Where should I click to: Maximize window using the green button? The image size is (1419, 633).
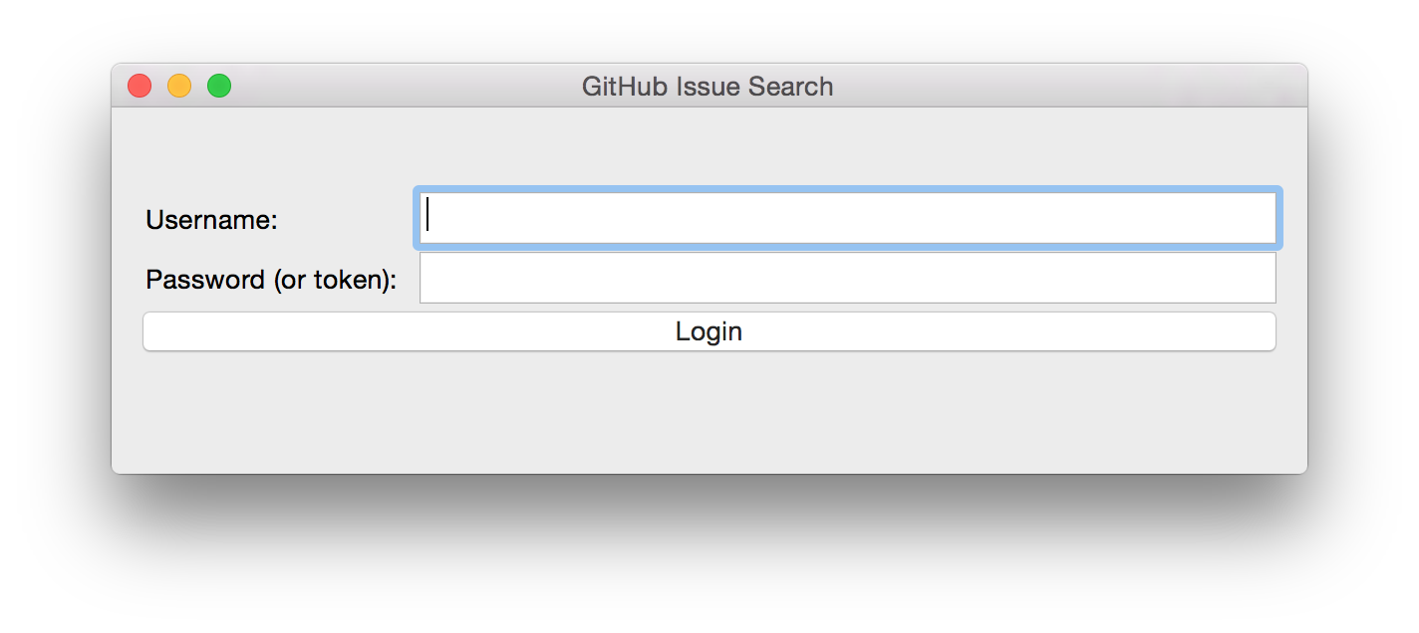point(219,87)
